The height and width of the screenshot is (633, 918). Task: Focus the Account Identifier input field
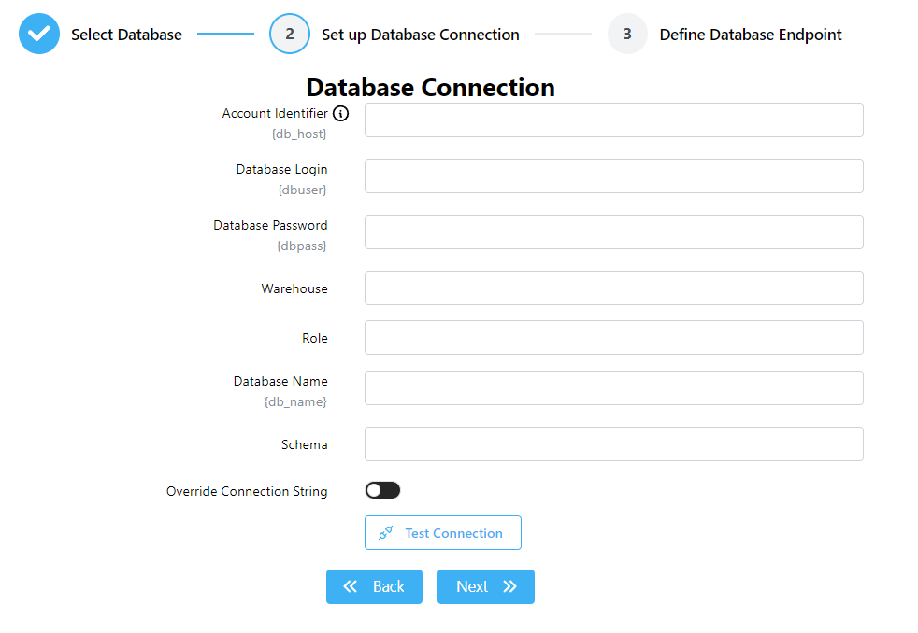coord(613,120)
